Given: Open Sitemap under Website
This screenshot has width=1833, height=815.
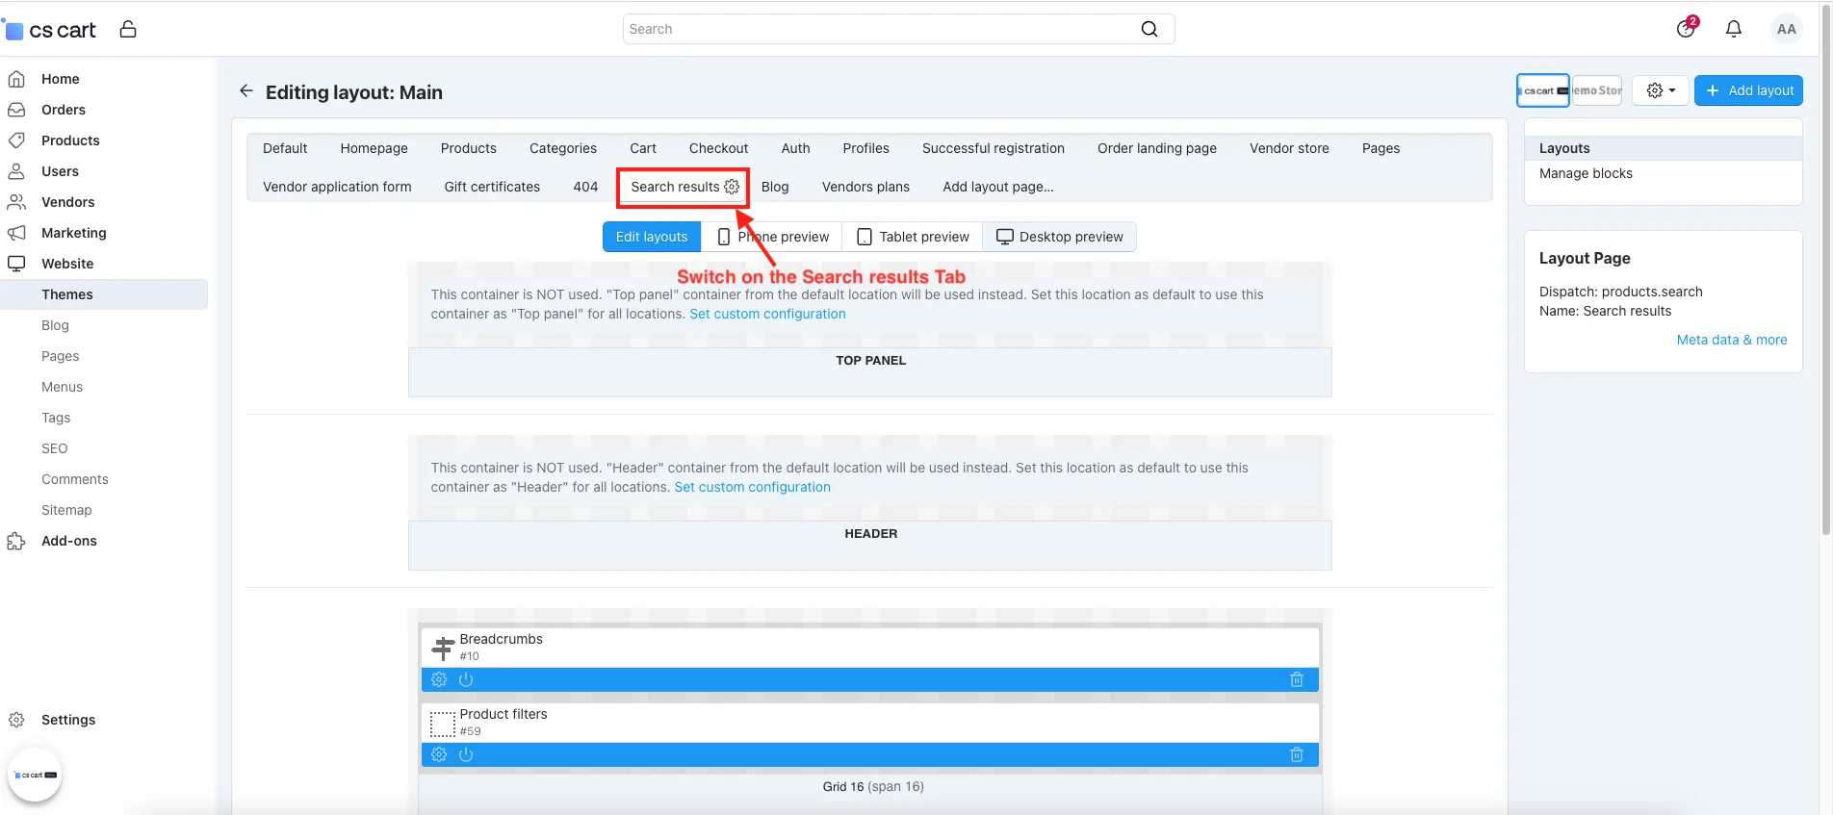Looking at the screenshot, I should pyautogui.click(x=66, y=510).
